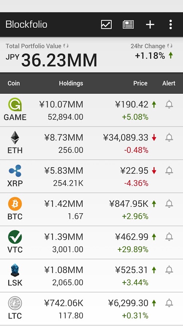Open the three-dot overflow menu
Viewport: 183px width, 326px height.
tap(171, 24)
